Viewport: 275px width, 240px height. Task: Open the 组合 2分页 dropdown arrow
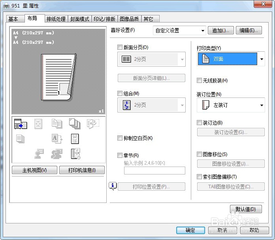(x=182, y=105)
